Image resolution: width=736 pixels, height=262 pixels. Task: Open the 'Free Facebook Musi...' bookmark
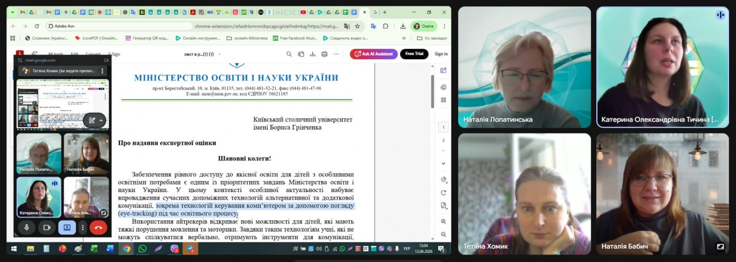pyautogui.click(x=295, y=38)
